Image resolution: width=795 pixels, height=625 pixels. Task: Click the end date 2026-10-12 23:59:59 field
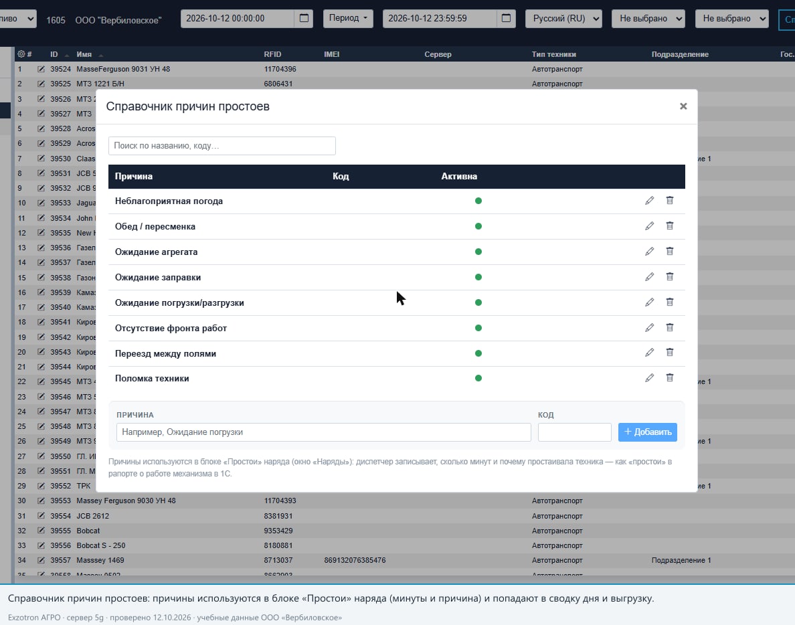point(440,18)
